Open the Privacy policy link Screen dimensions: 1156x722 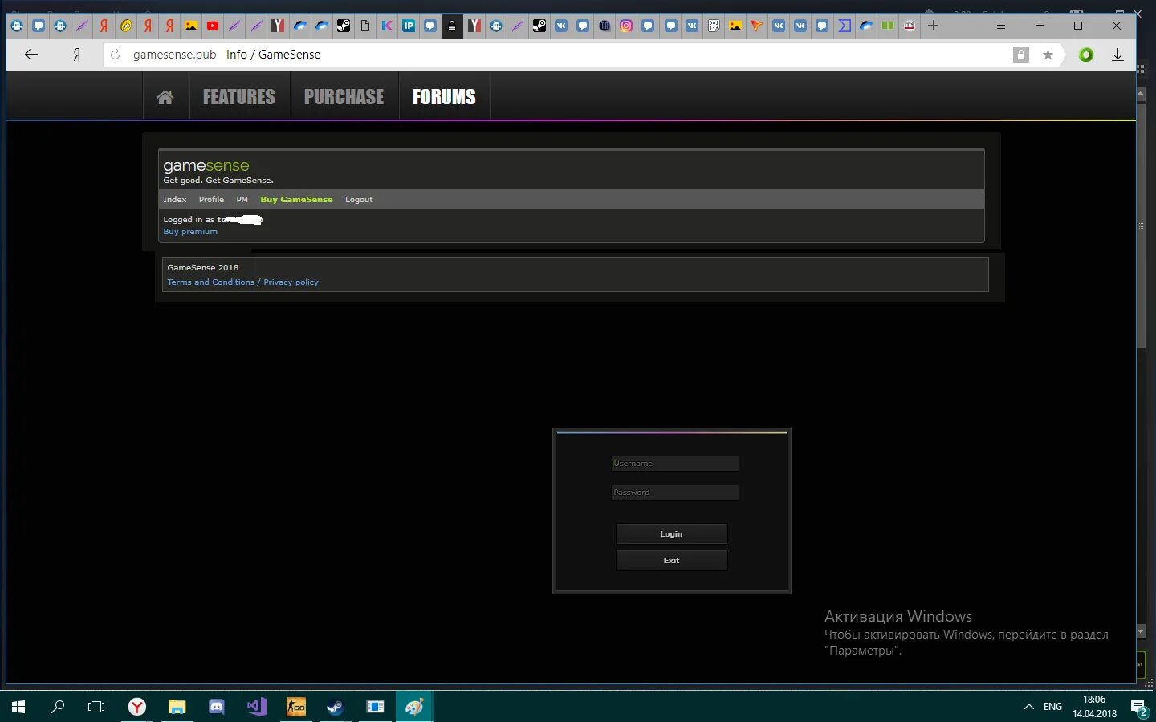pos(291,282)
